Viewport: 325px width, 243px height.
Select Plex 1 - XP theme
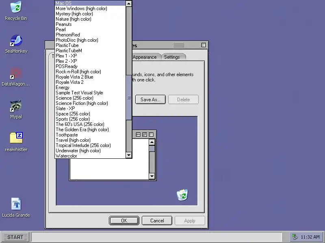(x=90, y=56)
